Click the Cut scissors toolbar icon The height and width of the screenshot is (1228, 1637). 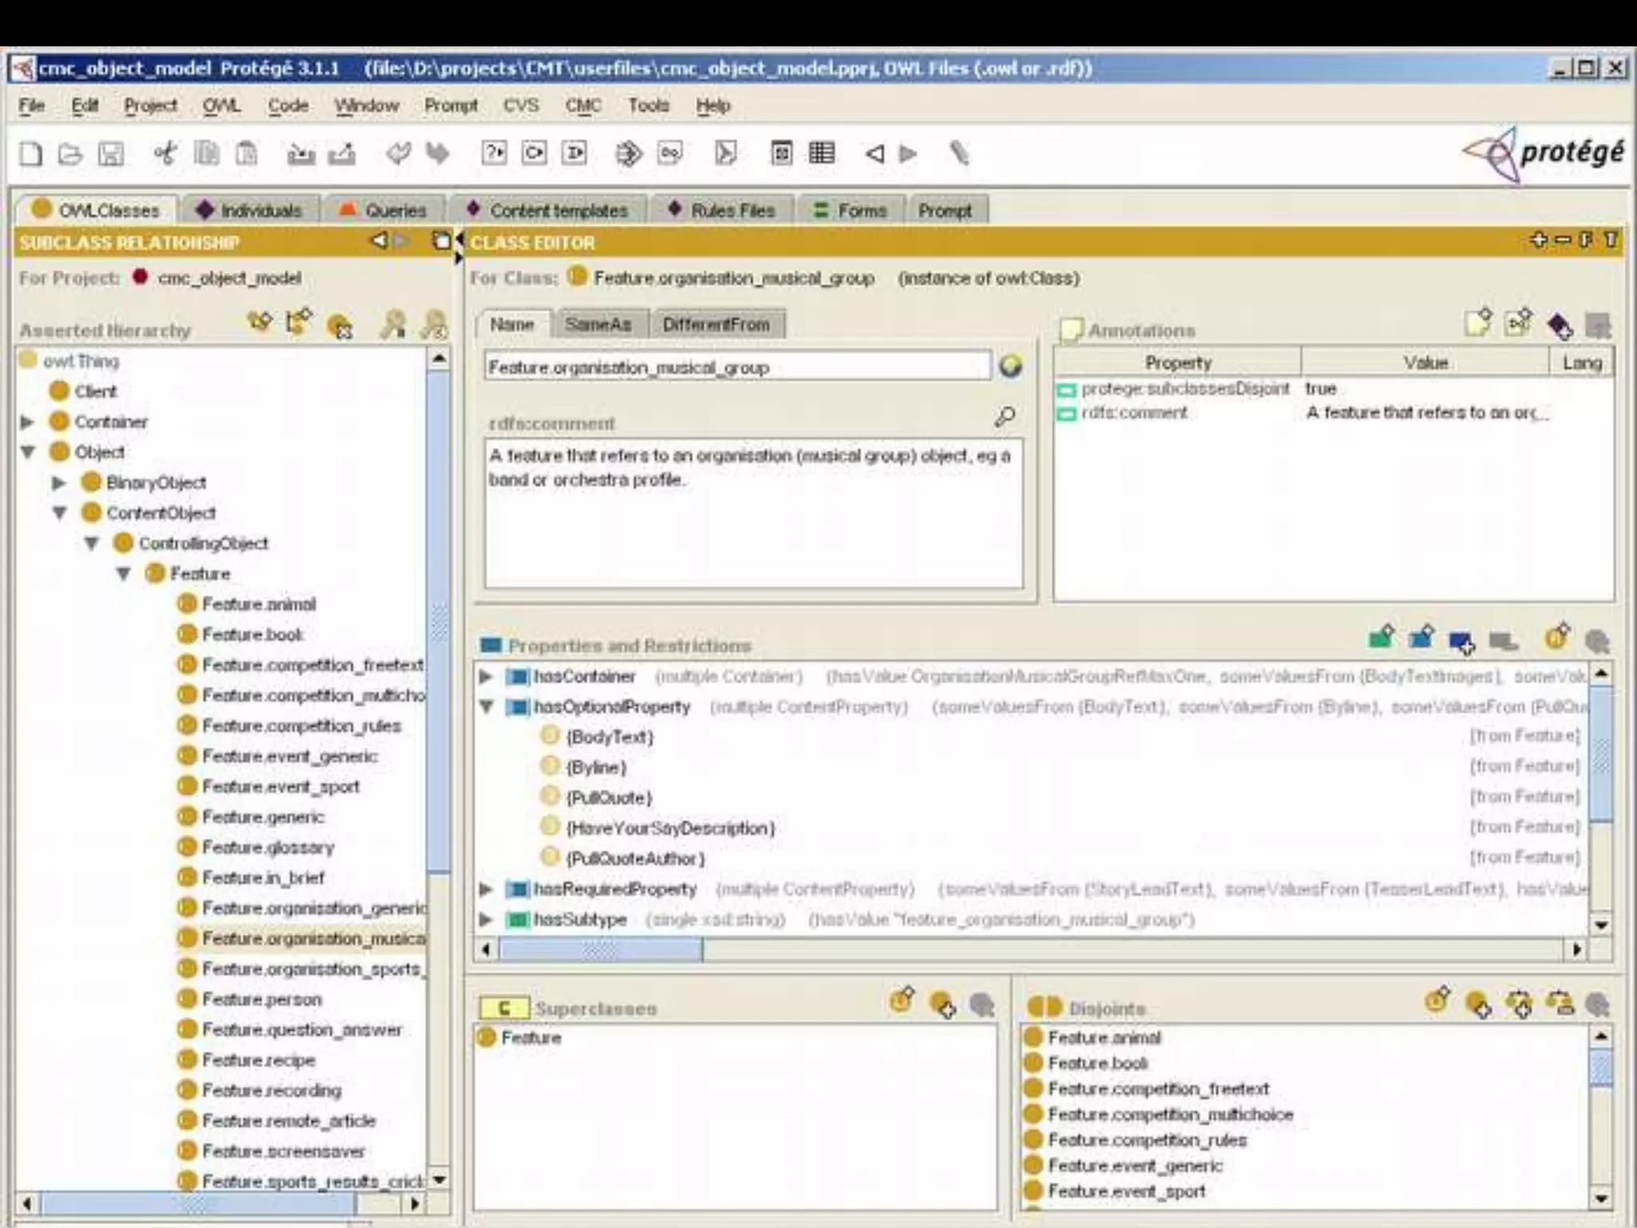pyautogui.click(x=165, y=153)
